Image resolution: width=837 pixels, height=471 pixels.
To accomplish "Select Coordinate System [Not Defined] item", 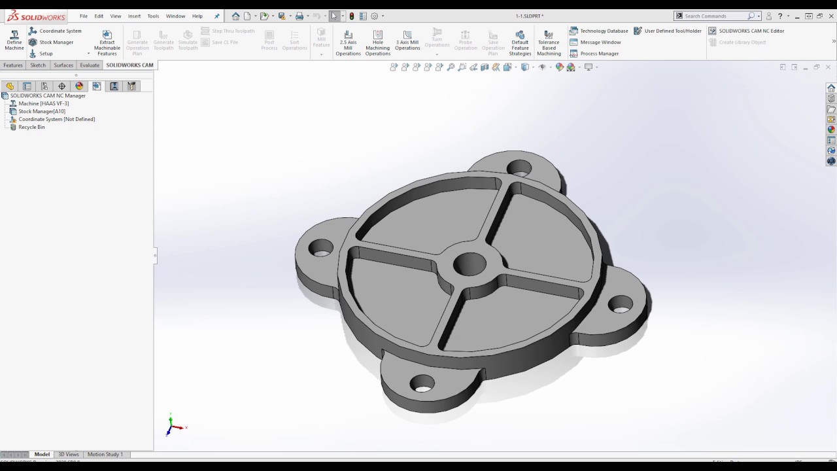I will pos(56,119).
